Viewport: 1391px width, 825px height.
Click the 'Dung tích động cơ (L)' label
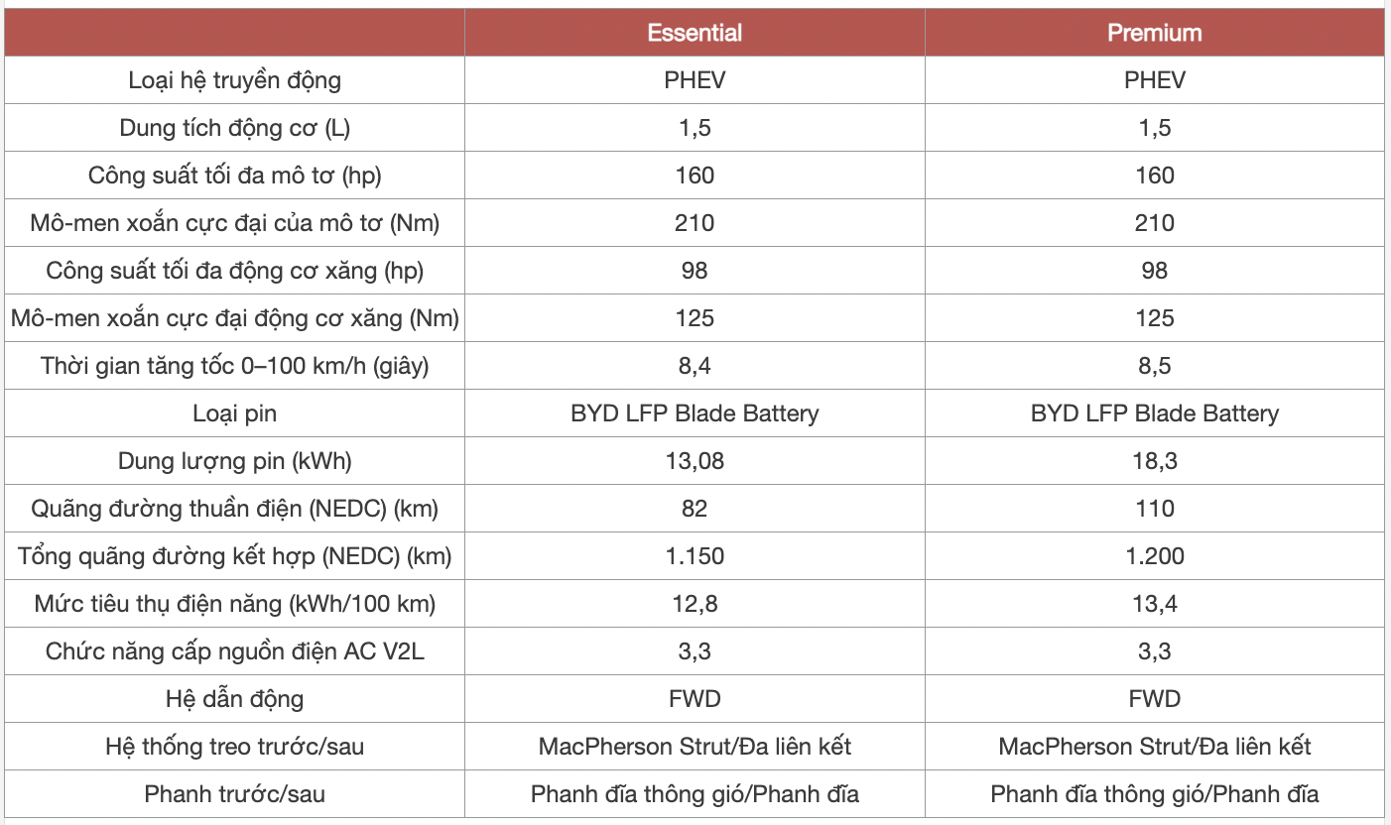235,128
